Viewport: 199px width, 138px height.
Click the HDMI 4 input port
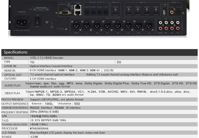point(129,14)
